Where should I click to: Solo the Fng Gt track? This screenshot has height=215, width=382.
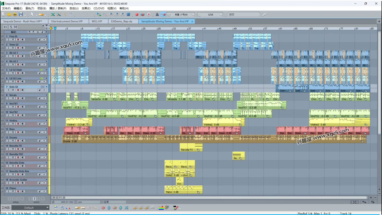(9, 39)
